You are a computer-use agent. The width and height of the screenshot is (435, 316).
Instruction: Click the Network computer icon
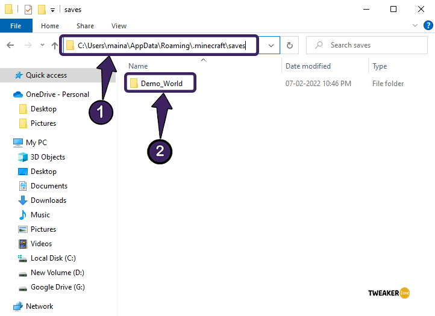[18, 306]
